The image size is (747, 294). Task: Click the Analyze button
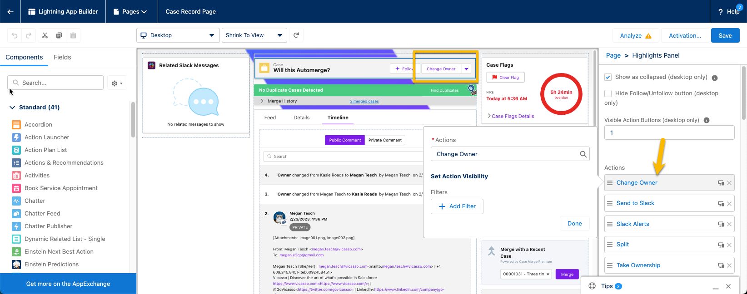click(636, 35)
